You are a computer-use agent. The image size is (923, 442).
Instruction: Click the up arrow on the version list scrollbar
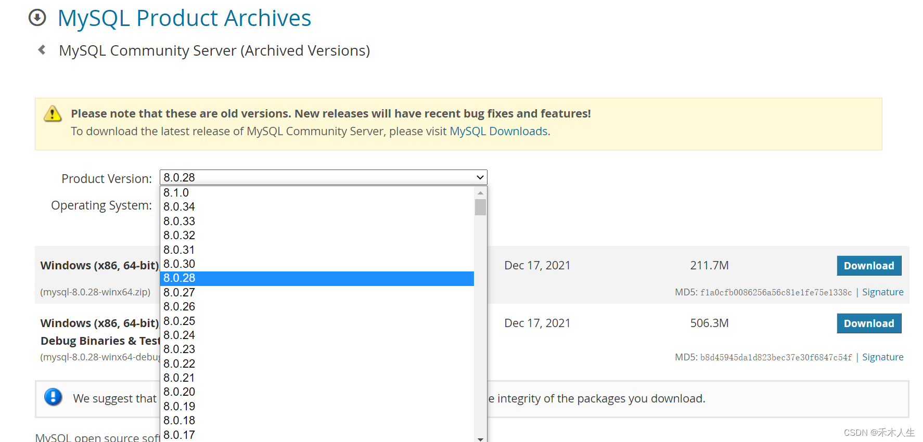pos(480,193)
